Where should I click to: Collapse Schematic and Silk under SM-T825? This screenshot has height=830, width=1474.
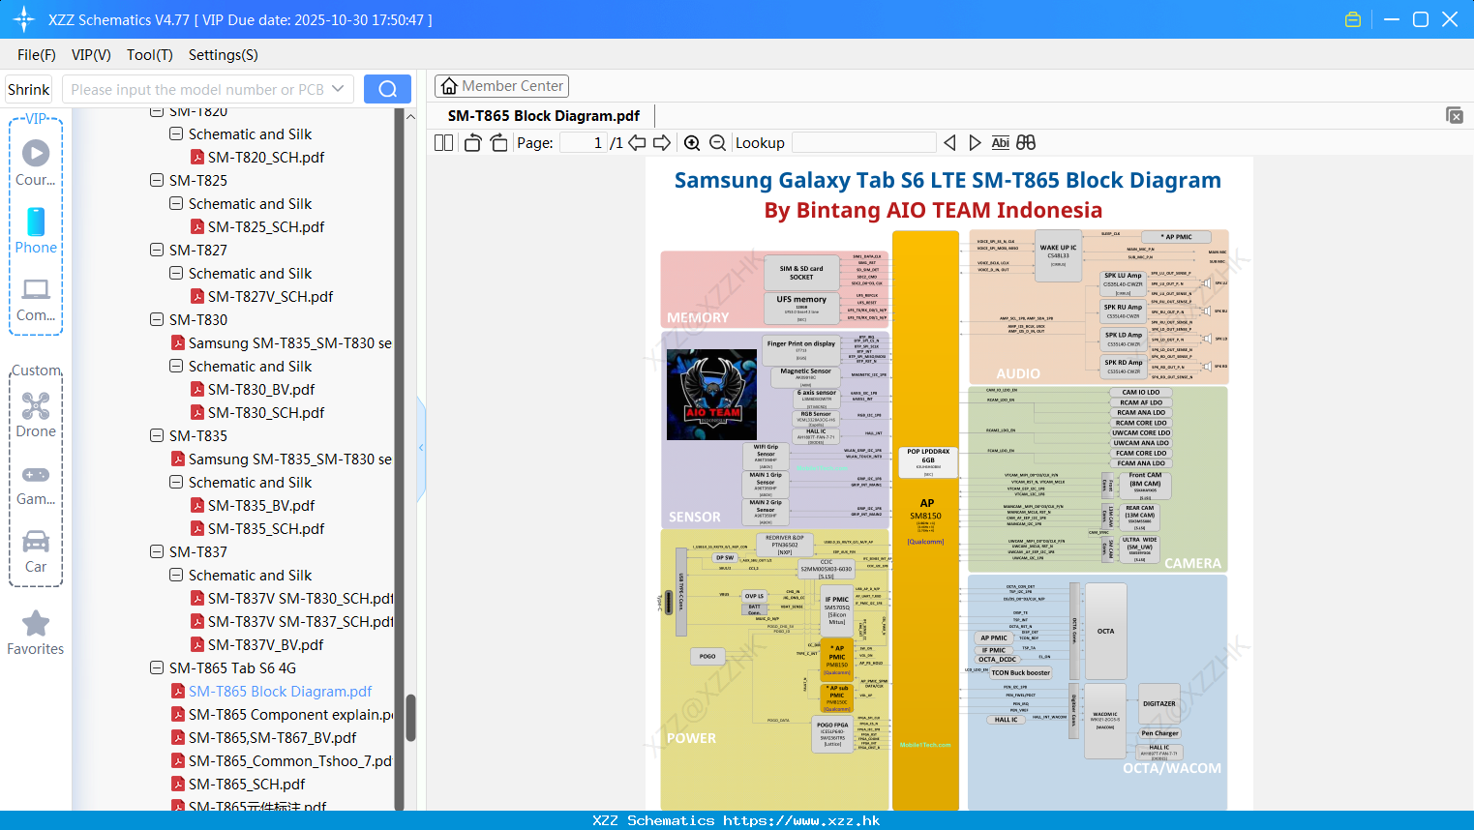click(176, 203)
